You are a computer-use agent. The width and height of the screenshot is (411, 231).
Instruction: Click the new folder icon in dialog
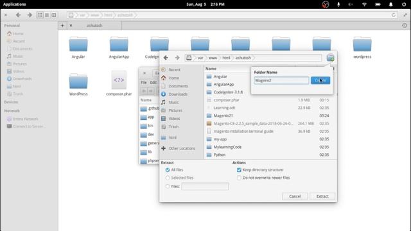point(330,58)
